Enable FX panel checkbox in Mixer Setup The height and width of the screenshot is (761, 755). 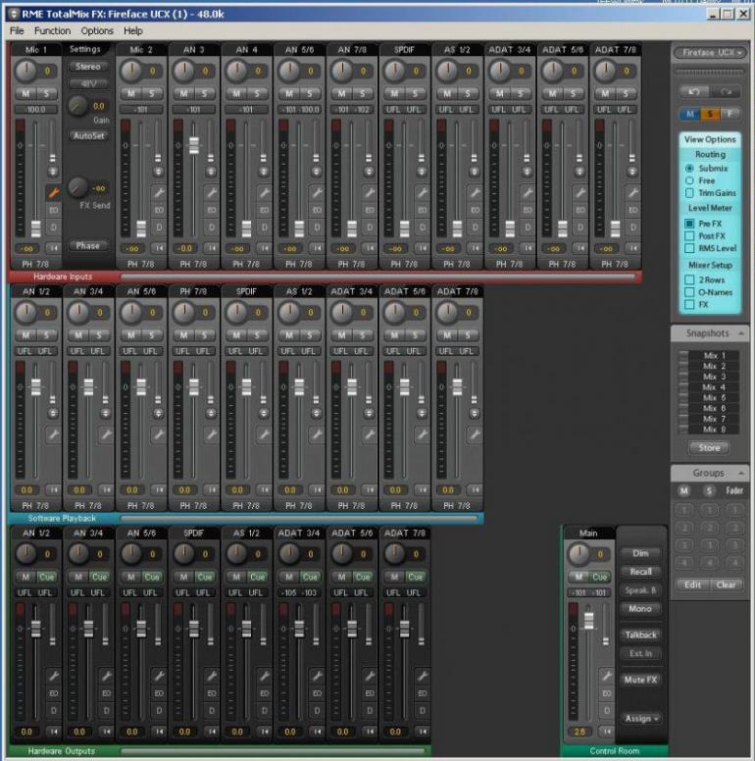tap(689, 305)
